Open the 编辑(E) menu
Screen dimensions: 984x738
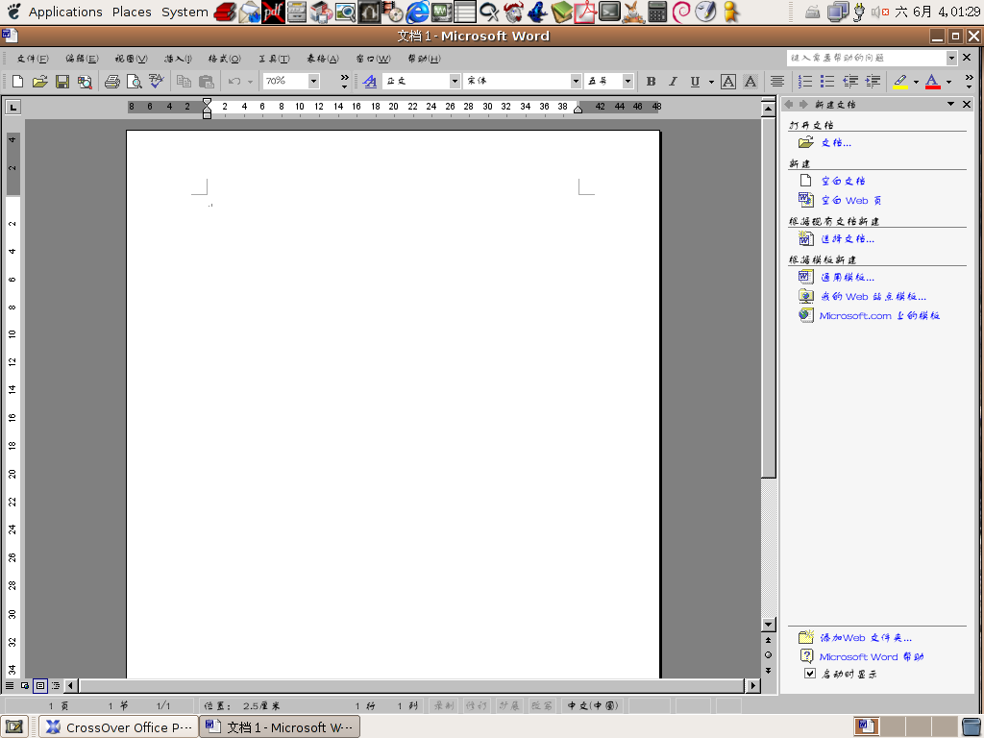(83, 59)
